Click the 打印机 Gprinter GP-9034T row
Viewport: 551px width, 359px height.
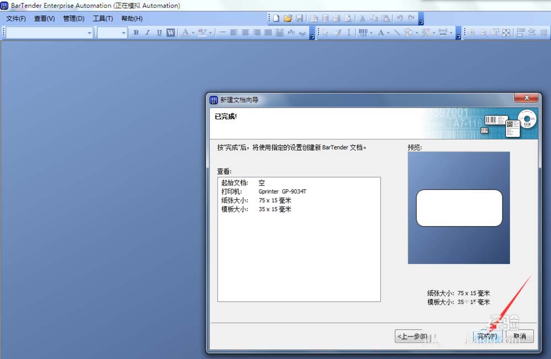click(x=264, y=192)
